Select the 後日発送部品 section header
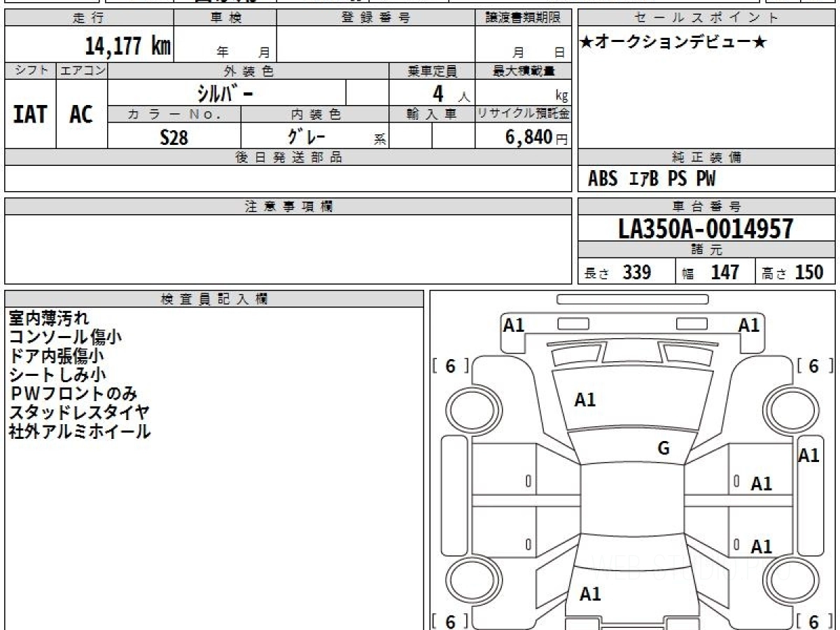840x630 pixels. [x=288, y=157]
